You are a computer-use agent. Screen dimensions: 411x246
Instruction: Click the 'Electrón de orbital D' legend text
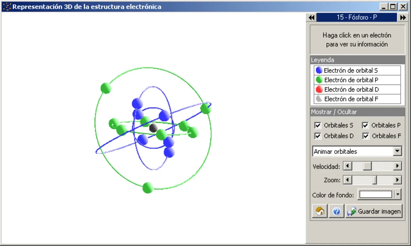(x=351, y=90)
